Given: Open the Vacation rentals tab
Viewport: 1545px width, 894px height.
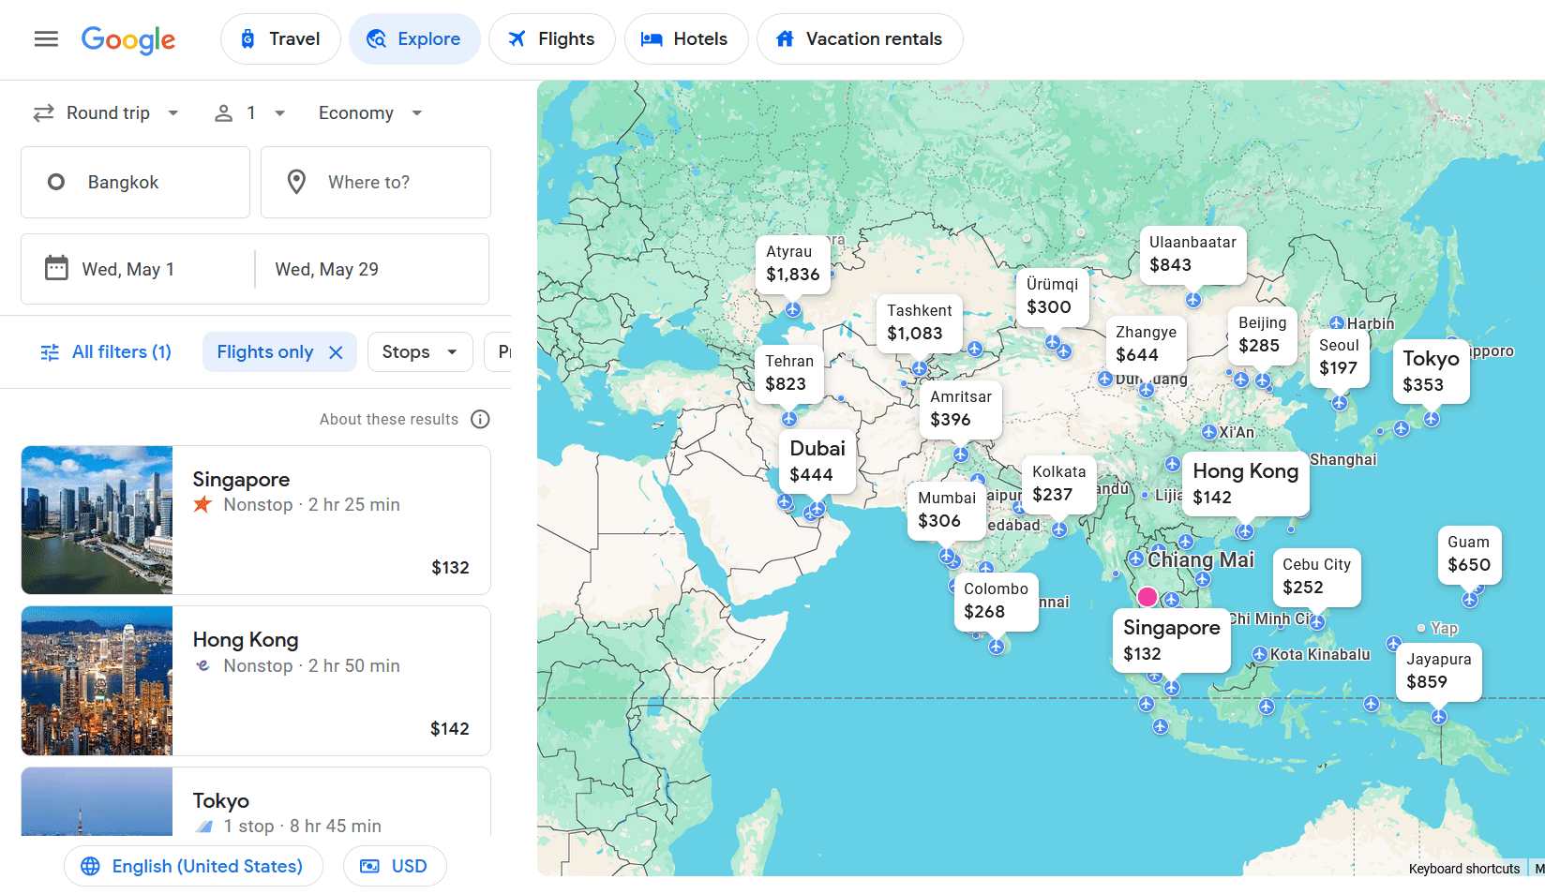Looking at the screenshot, I should [x=859, y=38].
